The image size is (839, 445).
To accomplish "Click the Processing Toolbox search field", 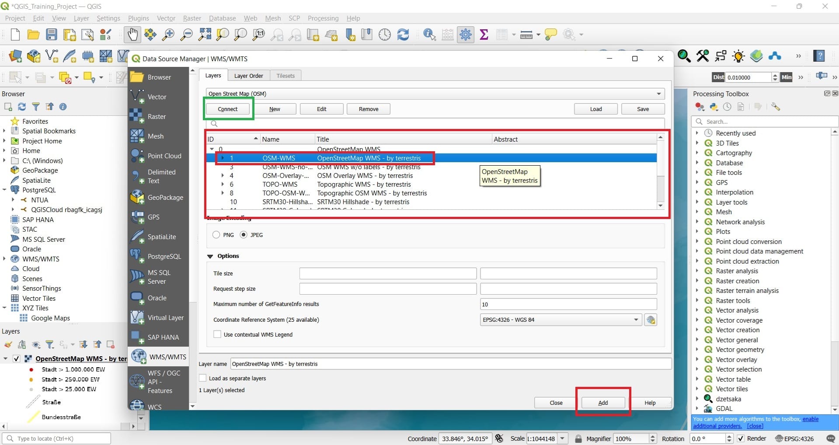I will point(764,122).
